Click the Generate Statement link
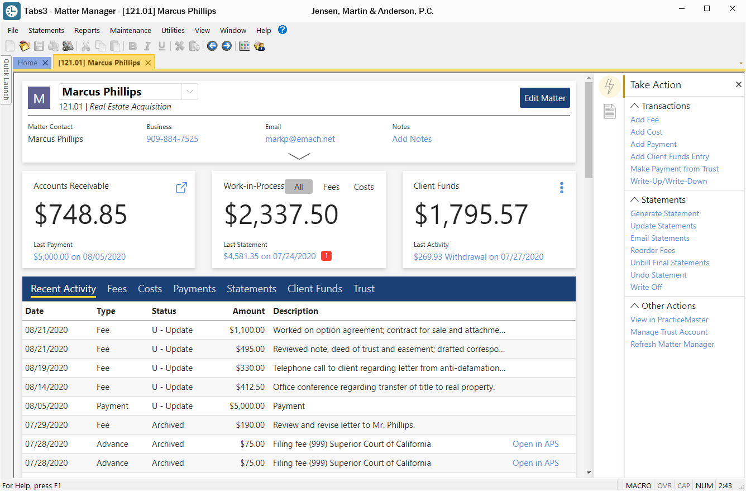Screen dimensions: 746x491 pyautogui.click(x=664, y=213)
